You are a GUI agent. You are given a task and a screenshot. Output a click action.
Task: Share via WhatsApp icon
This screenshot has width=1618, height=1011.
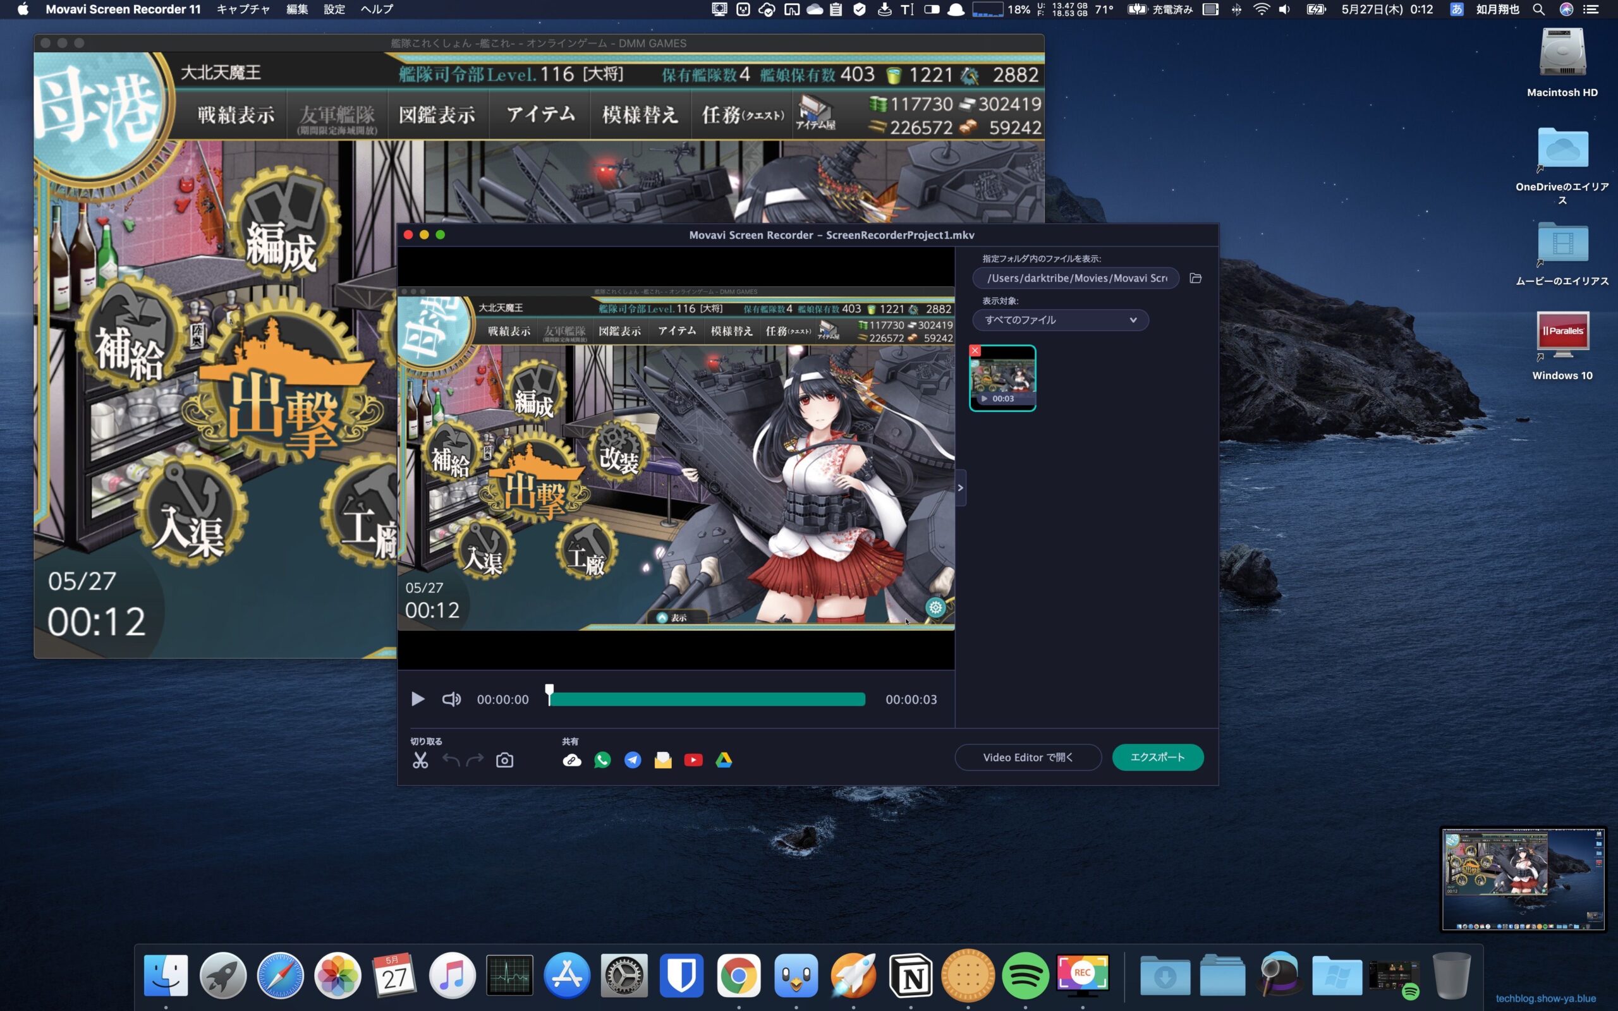coord(602,760)
